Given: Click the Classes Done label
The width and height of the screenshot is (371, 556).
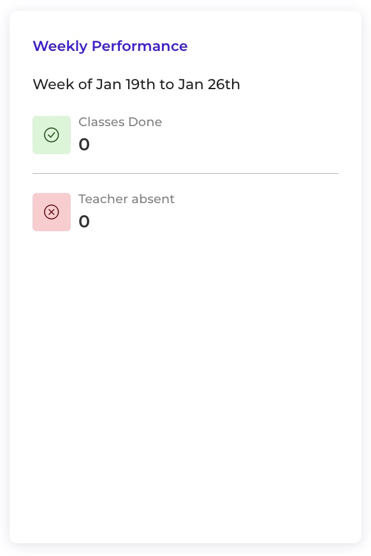Looking at the screenshot, I should 120,122.
